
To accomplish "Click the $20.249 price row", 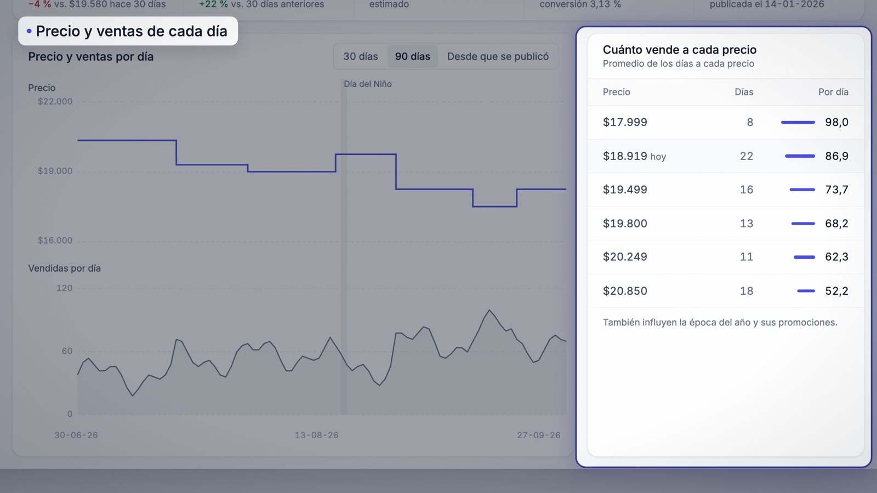I will coord(725,257).
